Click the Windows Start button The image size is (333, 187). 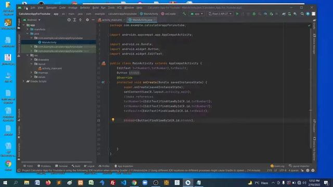5,182
